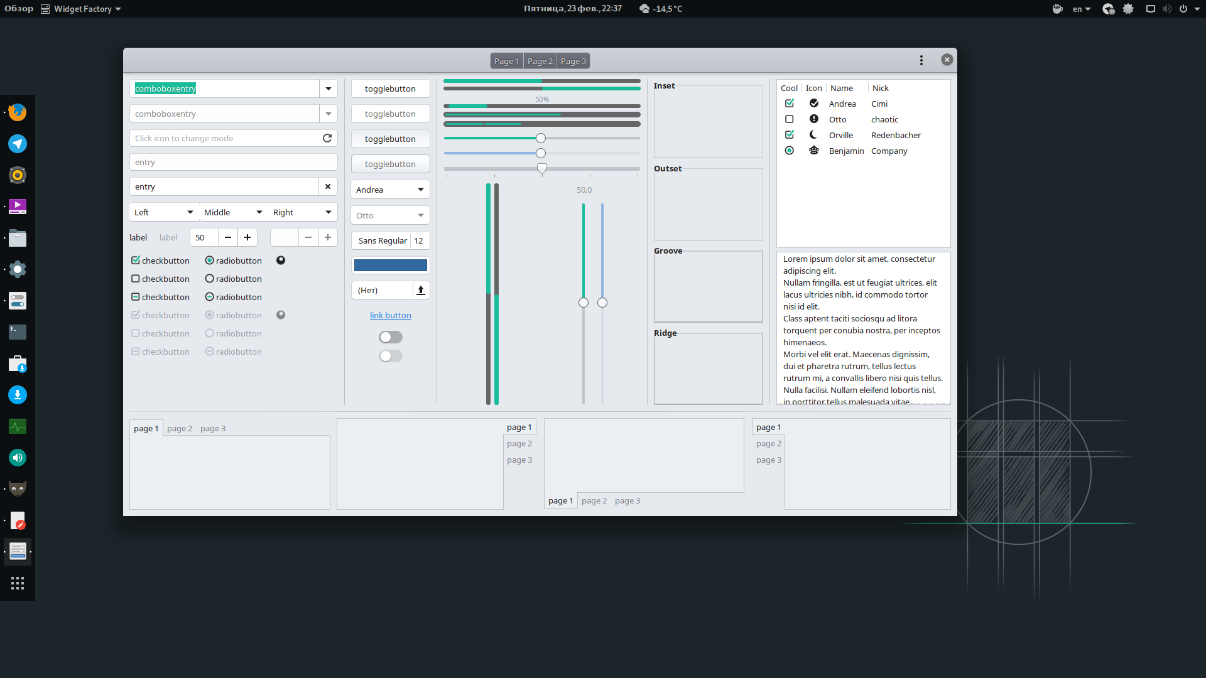
Task: Open the teal speaker dock icon
Action: coord(18,458)
